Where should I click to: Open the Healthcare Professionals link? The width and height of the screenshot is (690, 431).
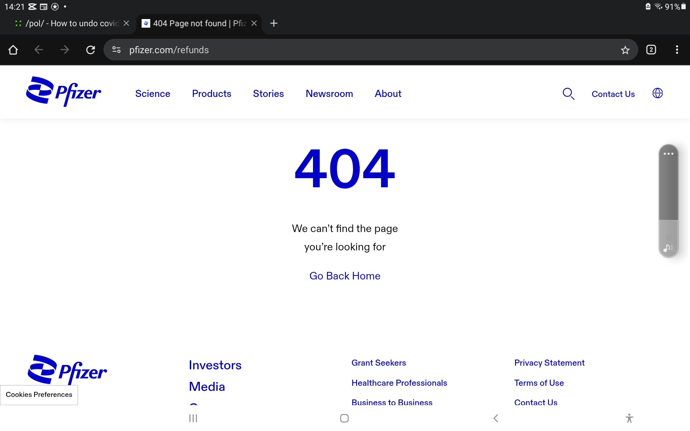tap(399, 383)
